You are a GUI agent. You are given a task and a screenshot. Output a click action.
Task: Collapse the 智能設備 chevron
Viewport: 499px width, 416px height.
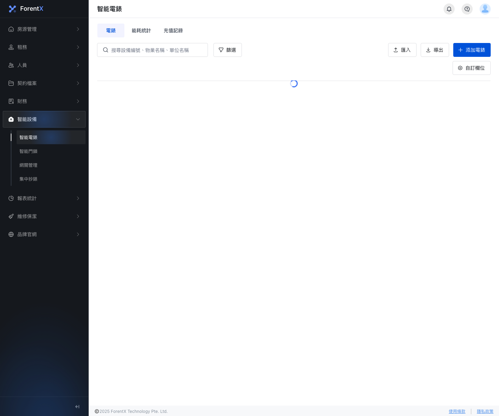coord(78,119)
